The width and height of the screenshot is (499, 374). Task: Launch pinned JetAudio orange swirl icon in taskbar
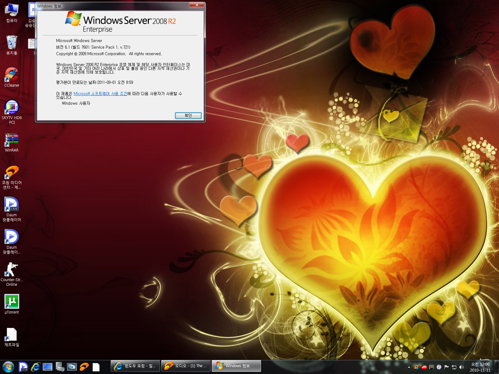(x=84, y=367)
